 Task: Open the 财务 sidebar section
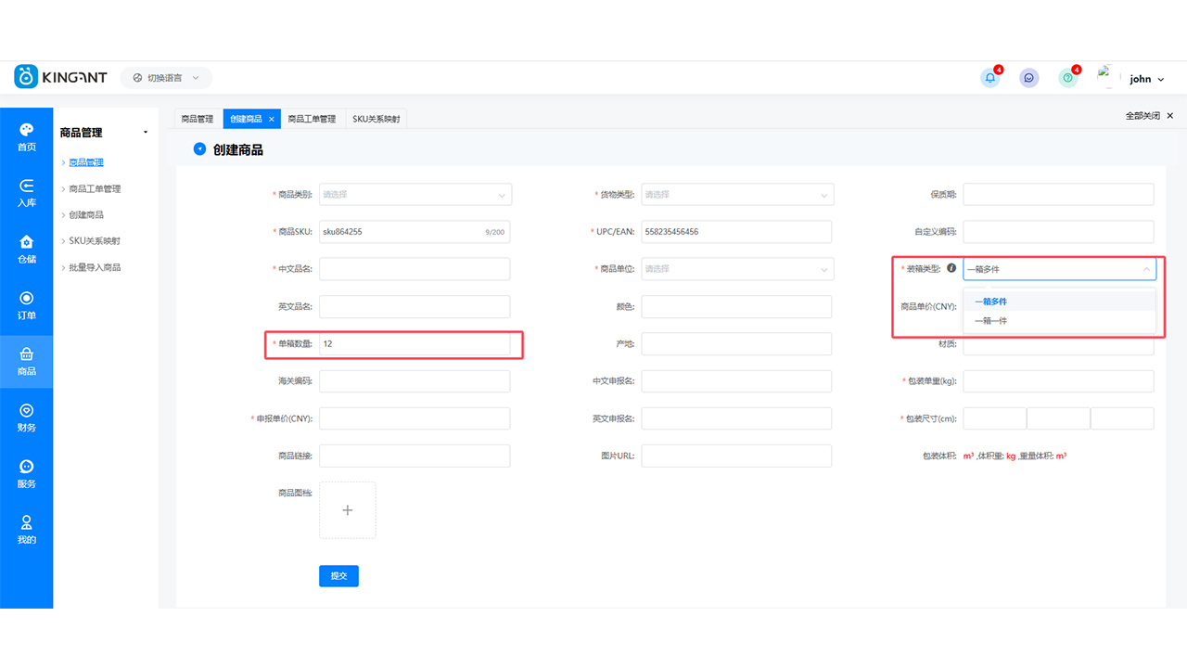pos(27,417)
